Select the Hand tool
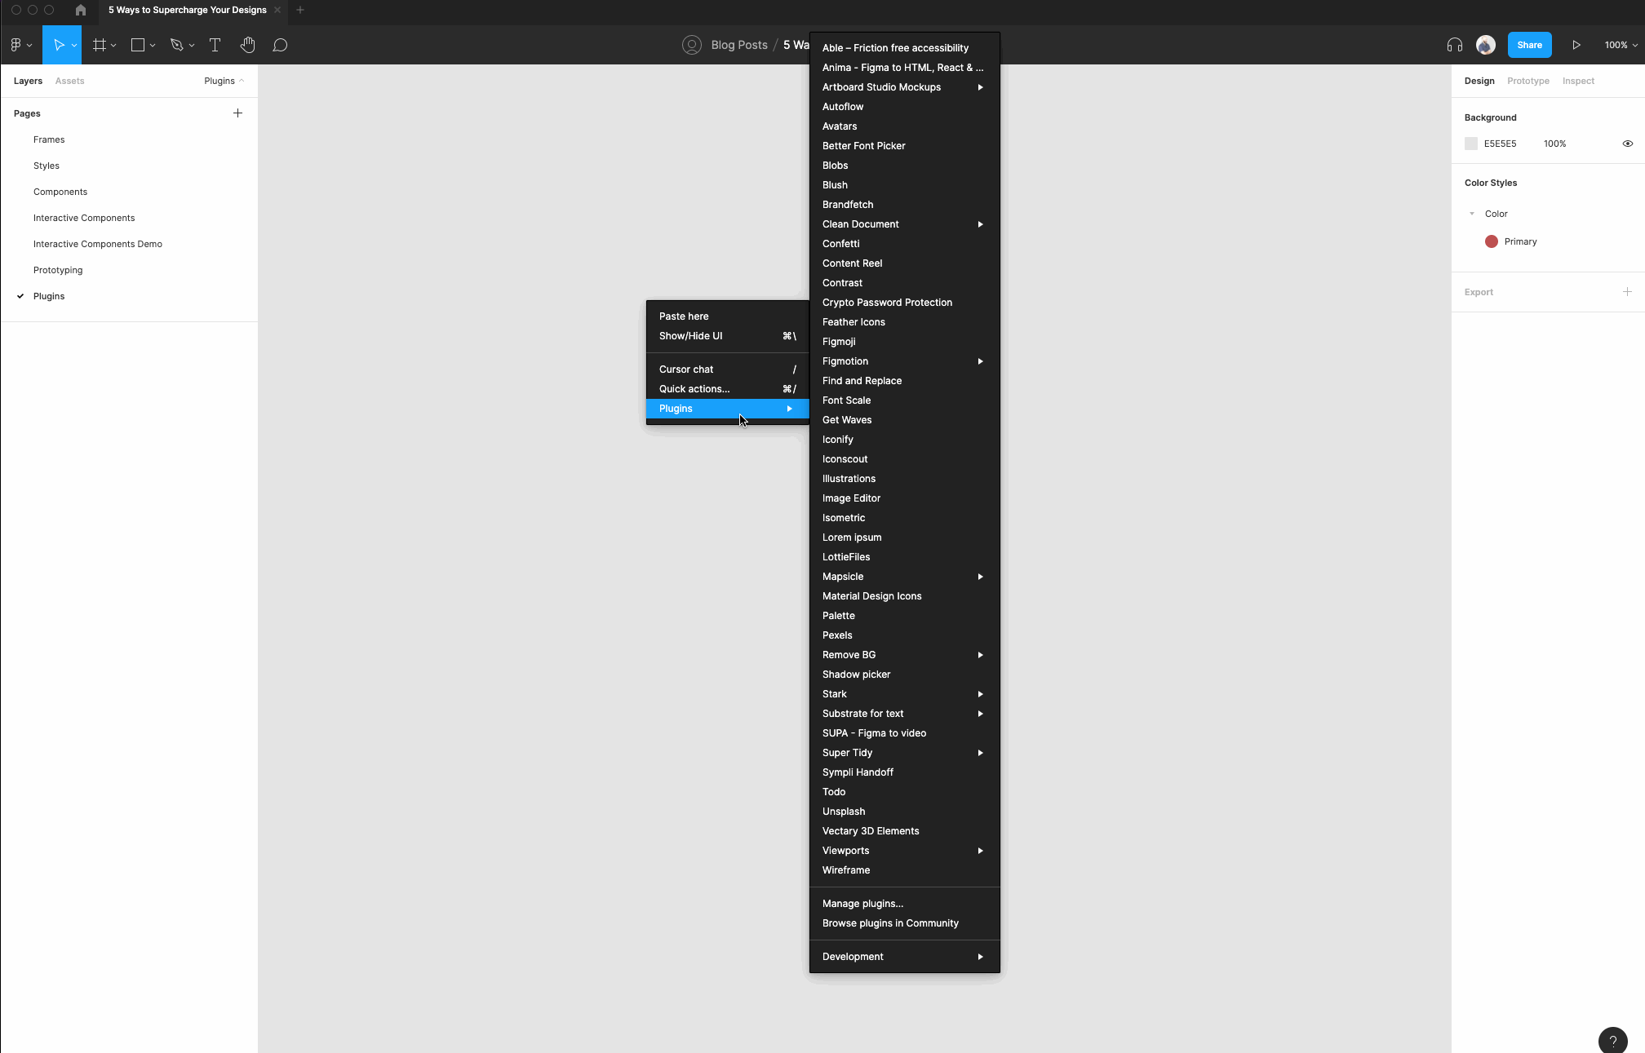This screenshot has height=1053, width=1645. click(248, 45)
